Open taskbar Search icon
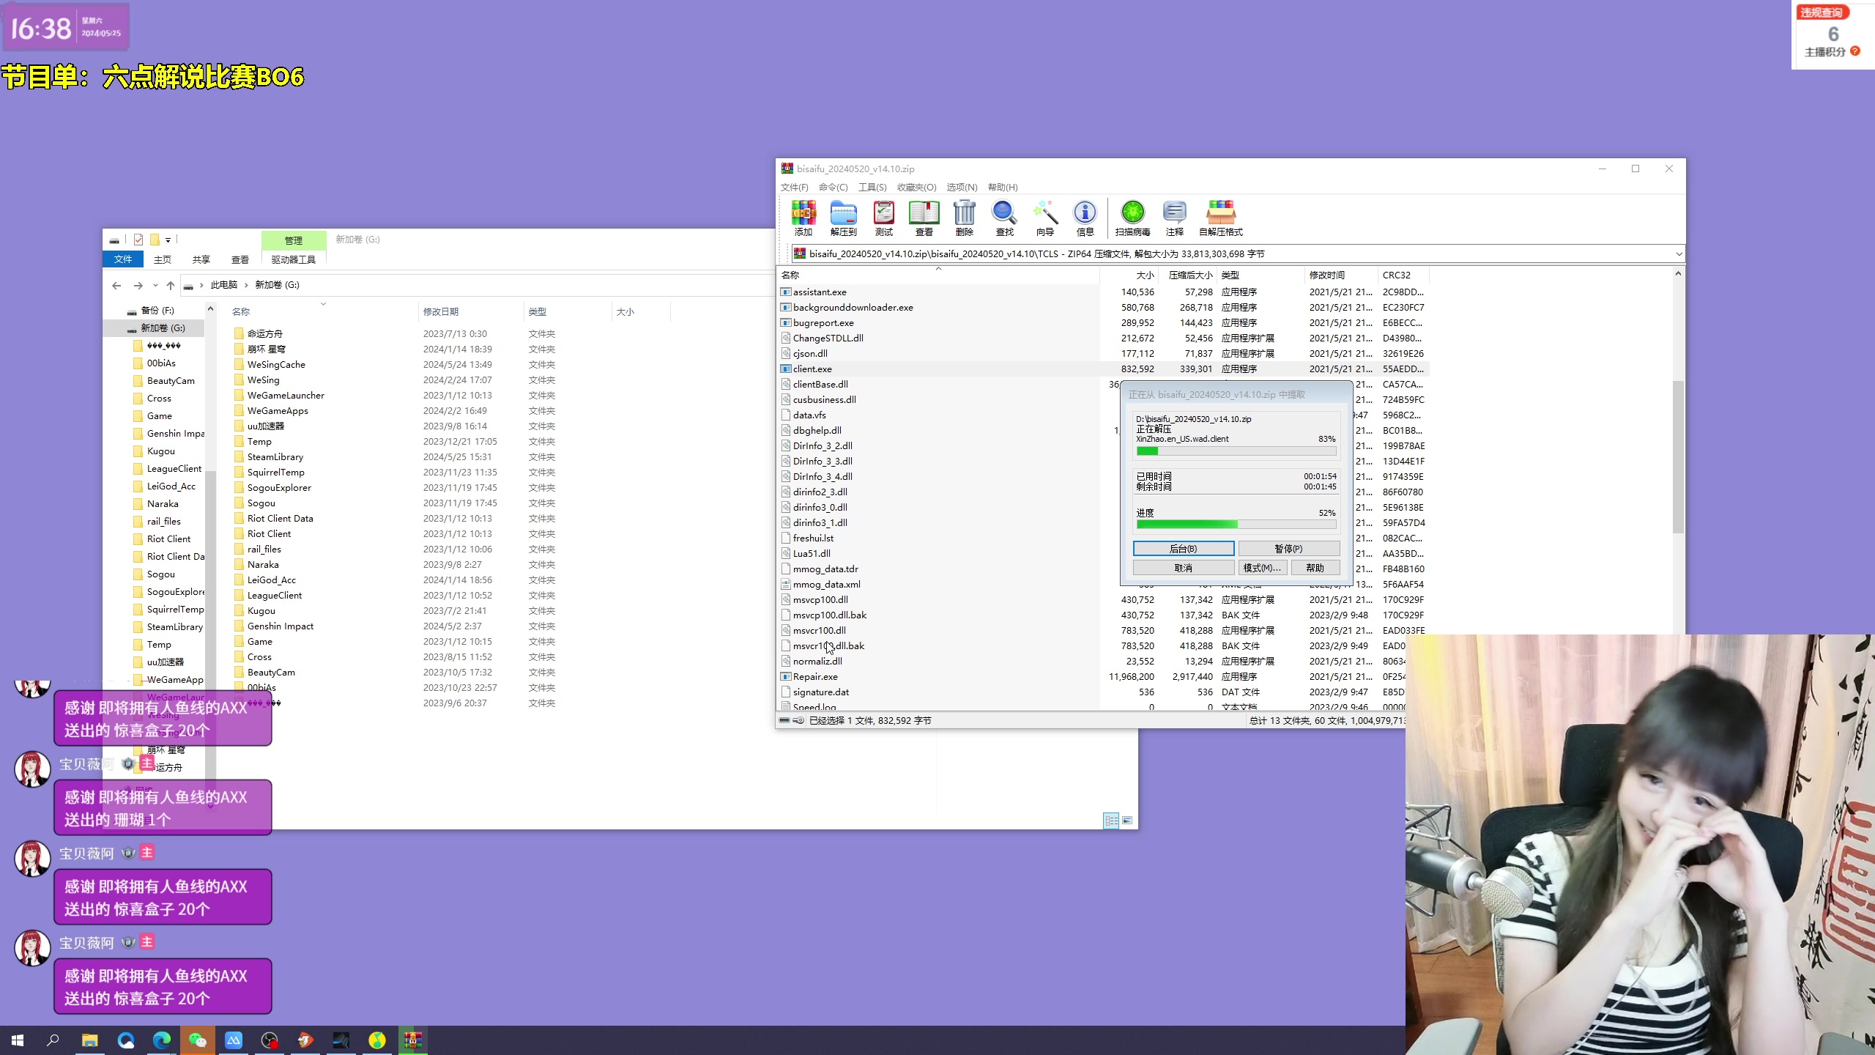 (x=53, y=1040)
